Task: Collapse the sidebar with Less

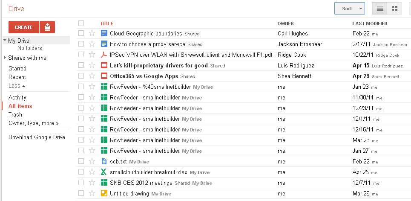Action: coord(17,86)
